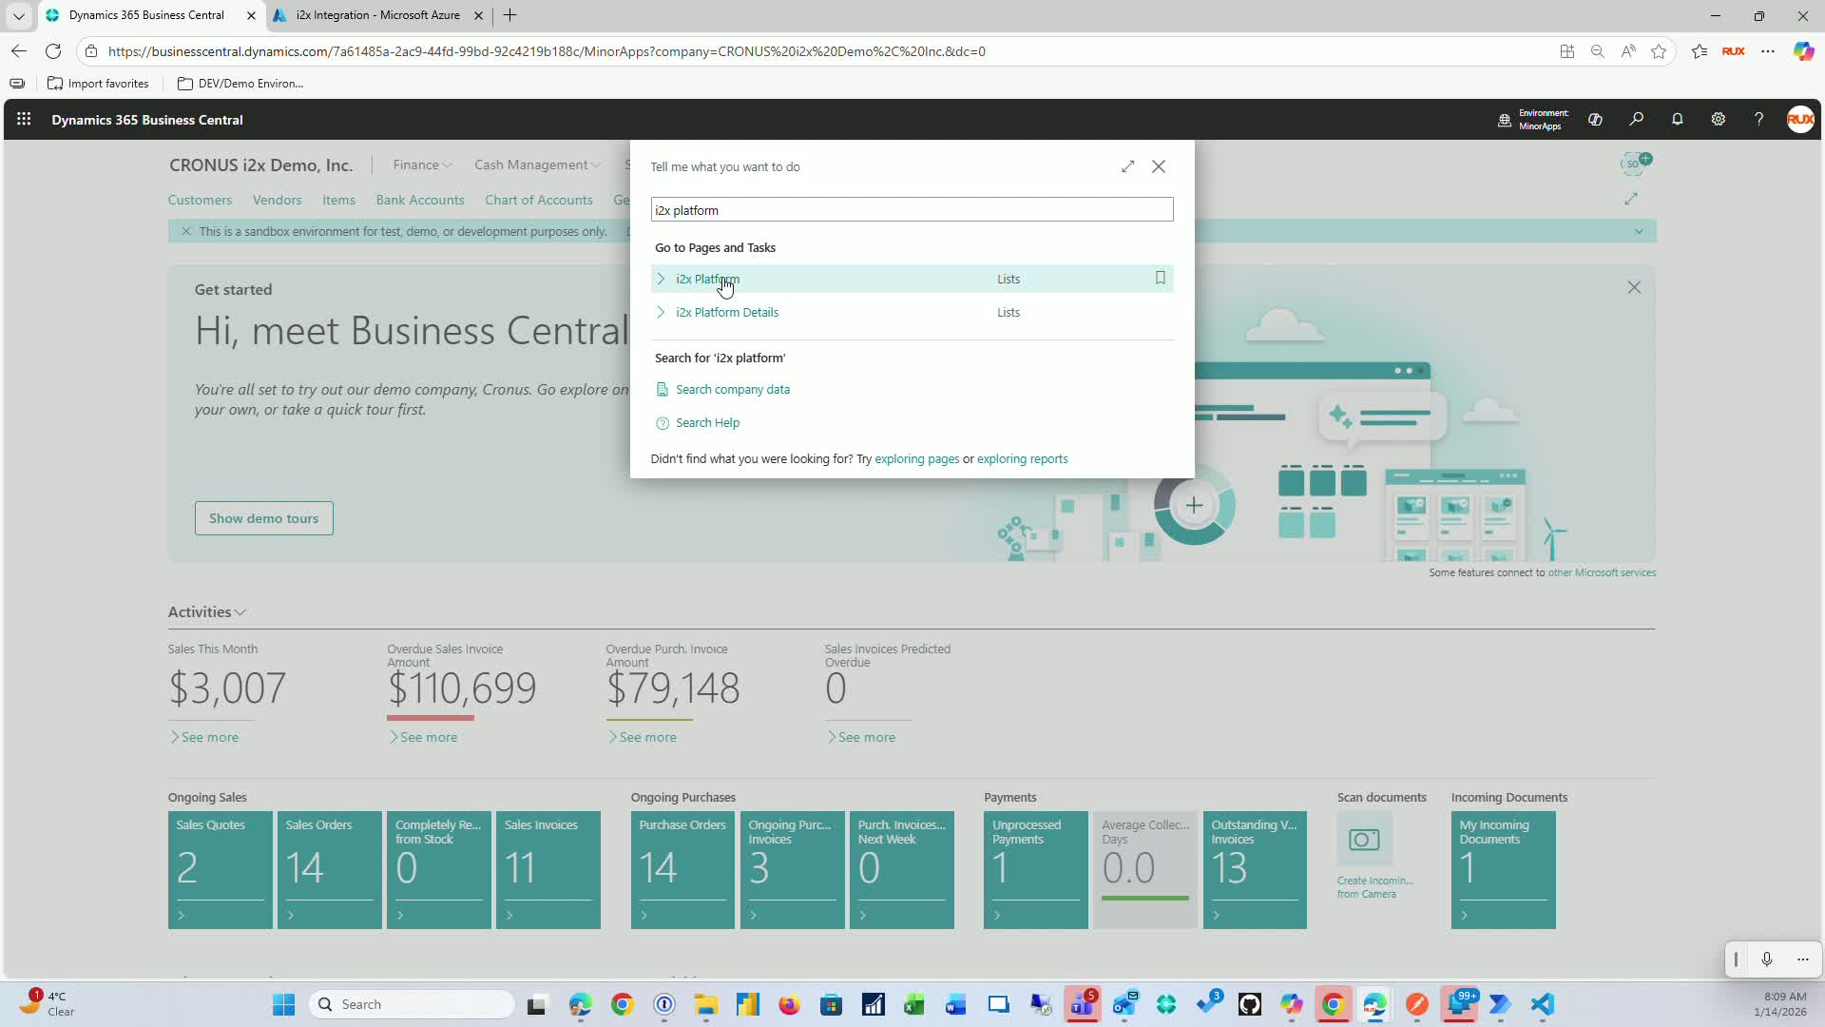Click Show demo tours button

tap(263, 518)
